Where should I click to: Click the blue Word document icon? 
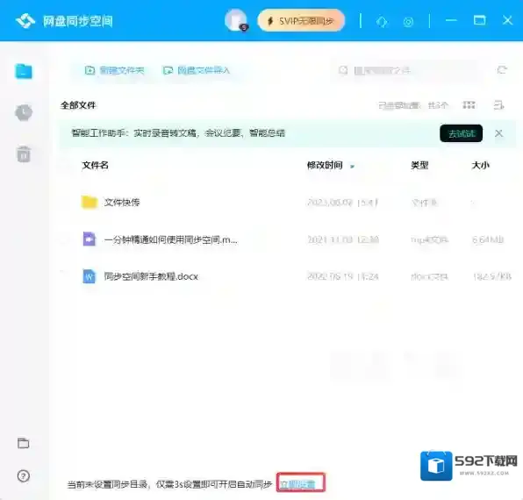(x=89, y=276)
